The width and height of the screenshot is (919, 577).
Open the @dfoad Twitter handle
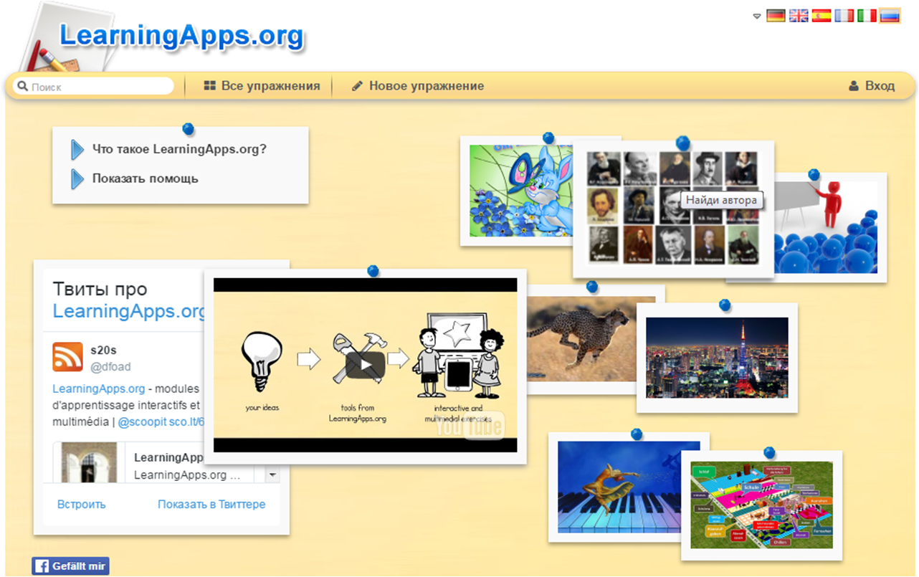click(110, 367)
